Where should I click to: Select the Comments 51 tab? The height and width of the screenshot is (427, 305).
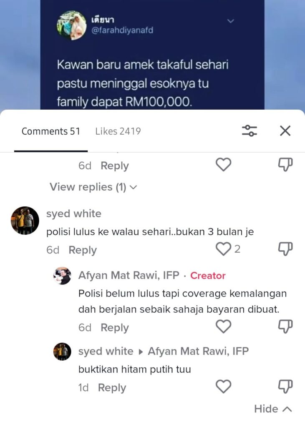coord(51,131)
